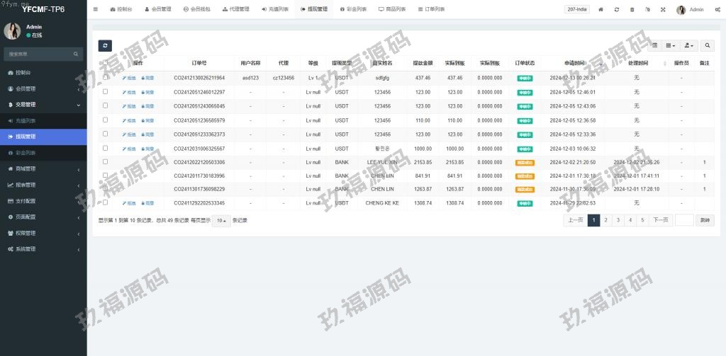The image size is (726, 356).
Task: Check the box for order CO2412130026211964
Action: (x=106, y=78)
